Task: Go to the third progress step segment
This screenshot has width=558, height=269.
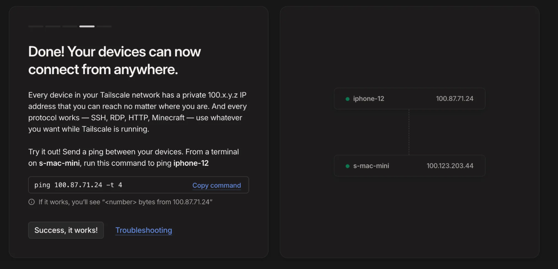Action: coord(70,27)
